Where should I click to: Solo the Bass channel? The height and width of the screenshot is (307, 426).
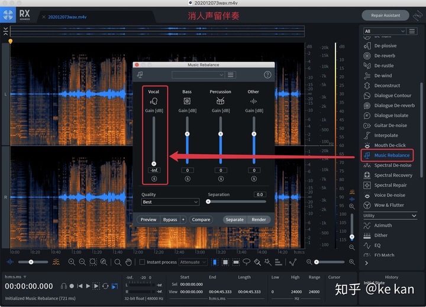coord(188,179)
